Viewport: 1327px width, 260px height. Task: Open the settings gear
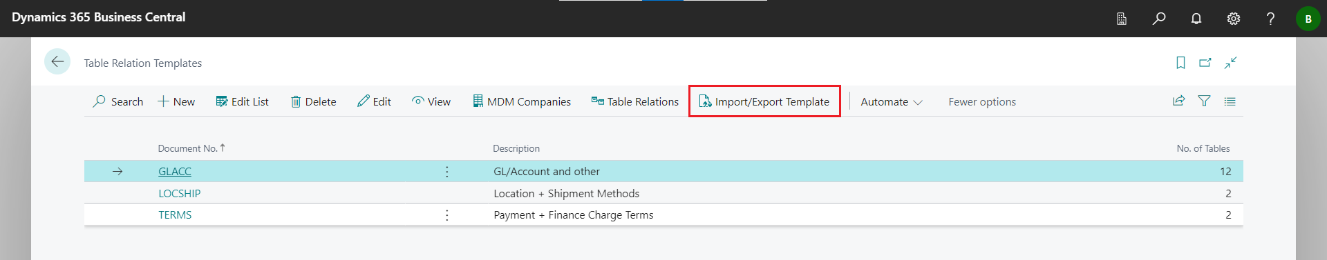1234,19
